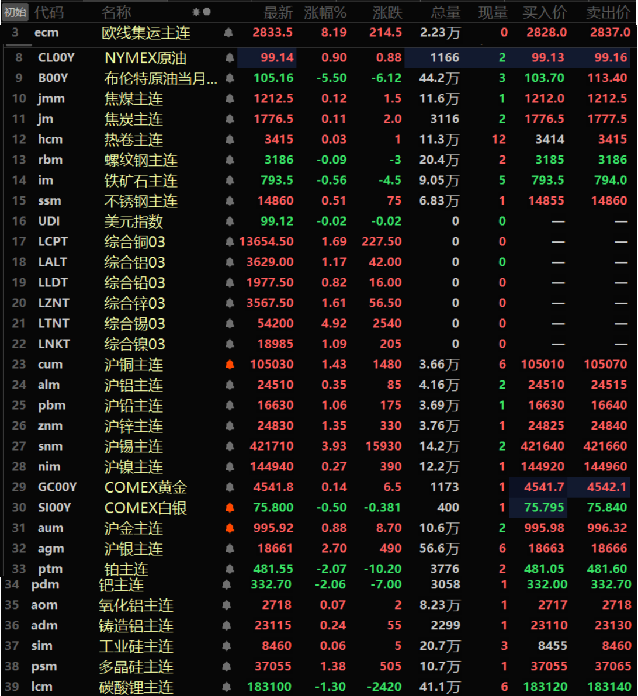Sort by the 总量 column header
This screenshot has width=638, height=696.
(x=445, y=12)
